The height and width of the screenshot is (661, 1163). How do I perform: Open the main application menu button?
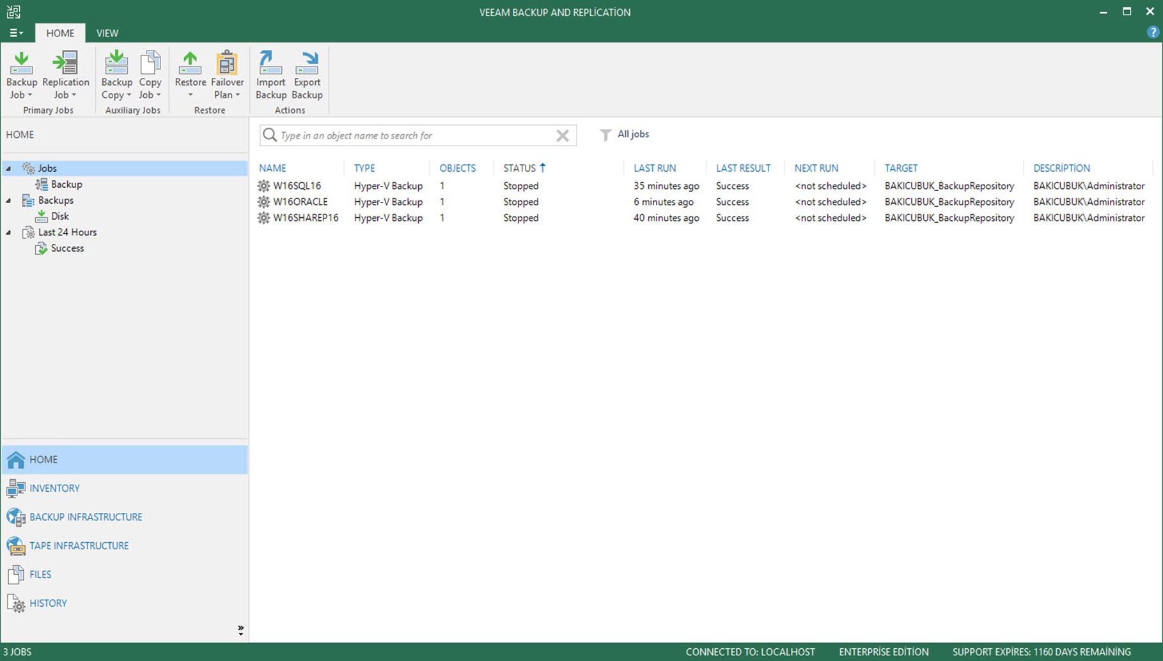coord(16,33)
